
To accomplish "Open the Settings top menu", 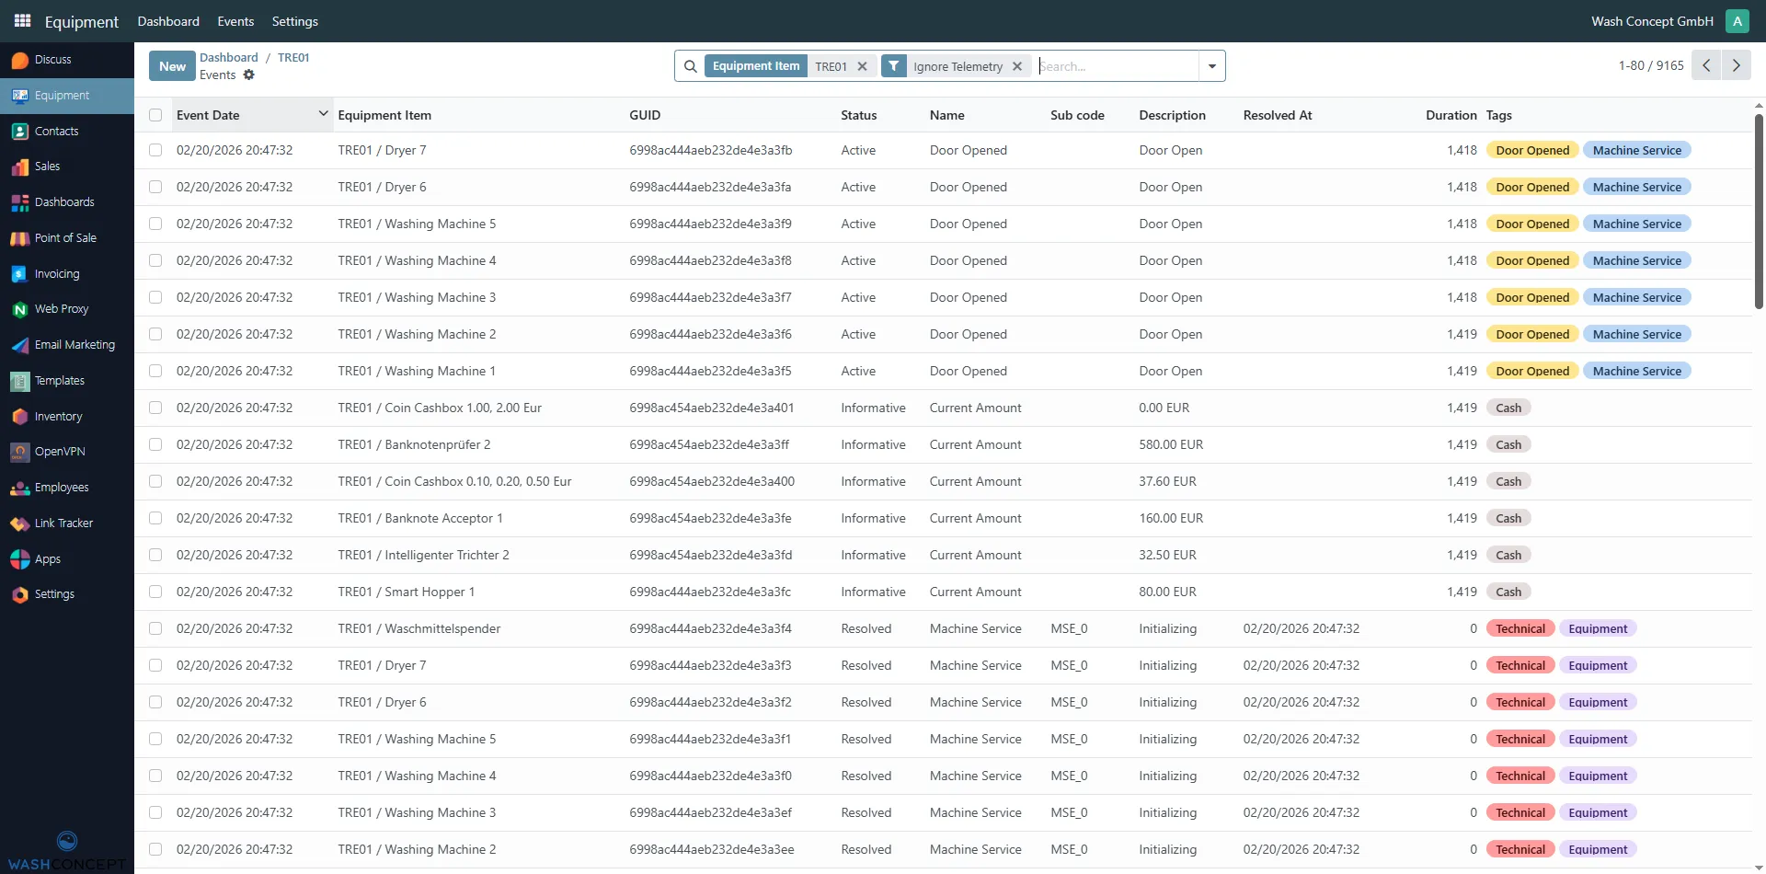I will (294, 21).
